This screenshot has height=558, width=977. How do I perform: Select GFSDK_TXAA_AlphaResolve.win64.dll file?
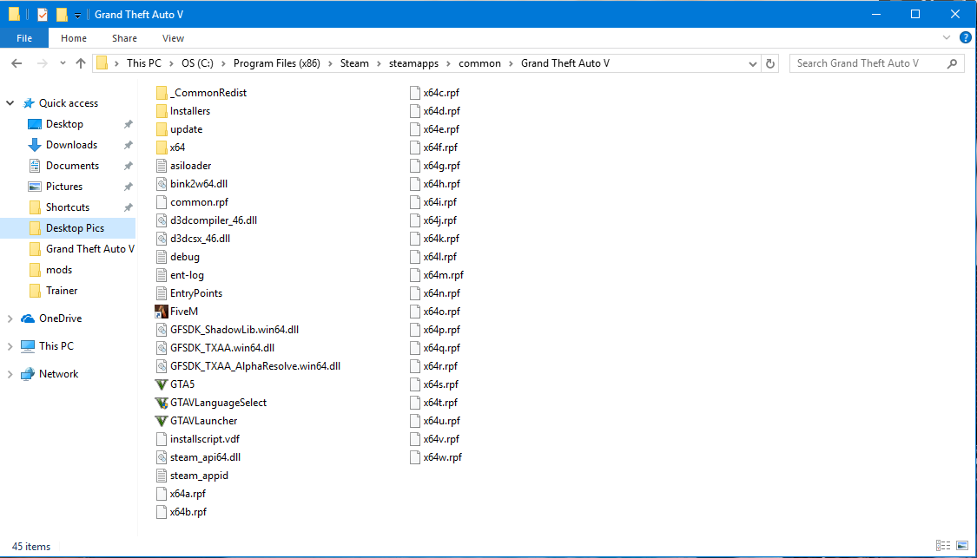tap(255, 366)
